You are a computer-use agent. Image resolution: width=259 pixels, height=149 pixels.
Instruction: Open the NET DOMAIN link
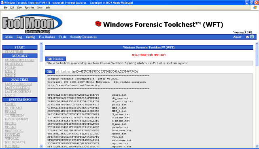[15, 142]
